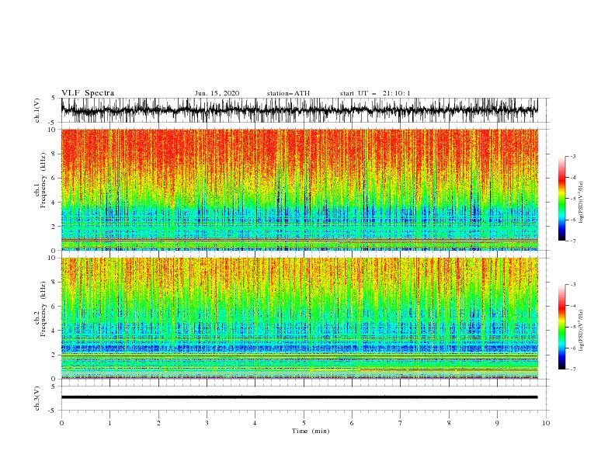615x475 pixels.
Task: Click time axis tick label "3"
Action: pyautogui.click(x=207, y=423)
